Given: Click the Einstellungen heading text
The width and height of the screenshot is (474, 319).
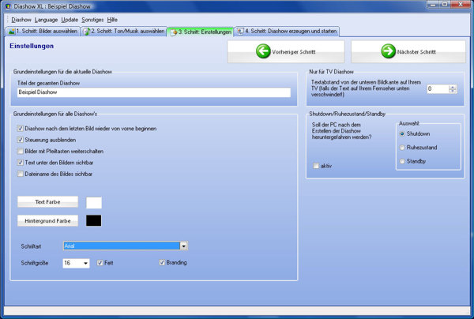Looking at the screenshot, I should coord(32,46).
